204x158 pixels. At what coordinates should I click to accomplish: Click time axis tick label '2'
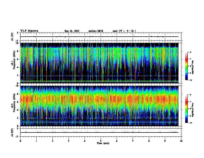coord(53,141)
